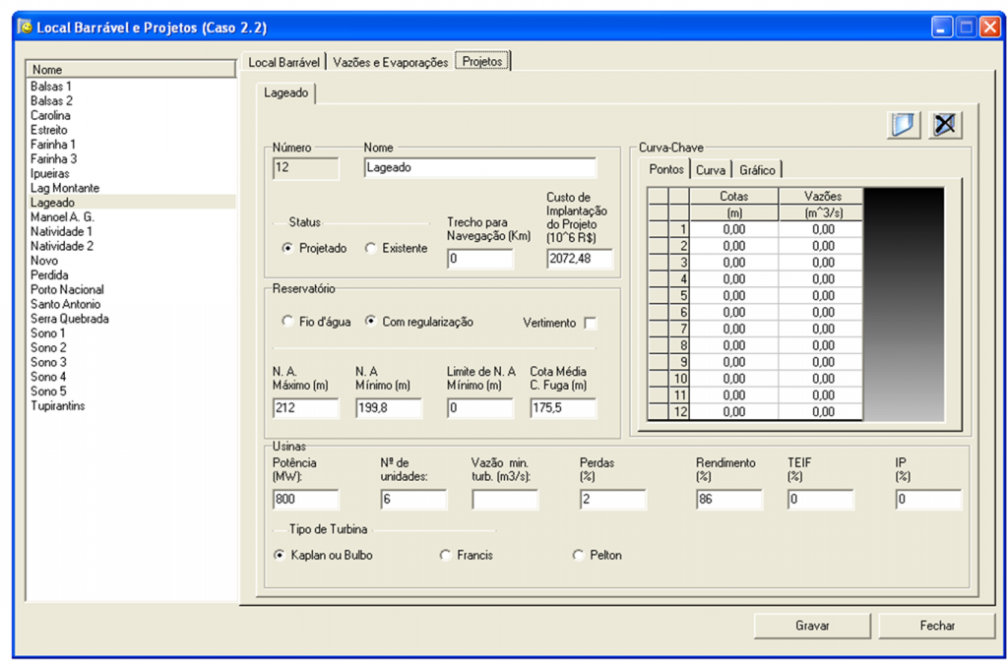Click the new project page icon
1008x664 pixels.
point(903,125)
